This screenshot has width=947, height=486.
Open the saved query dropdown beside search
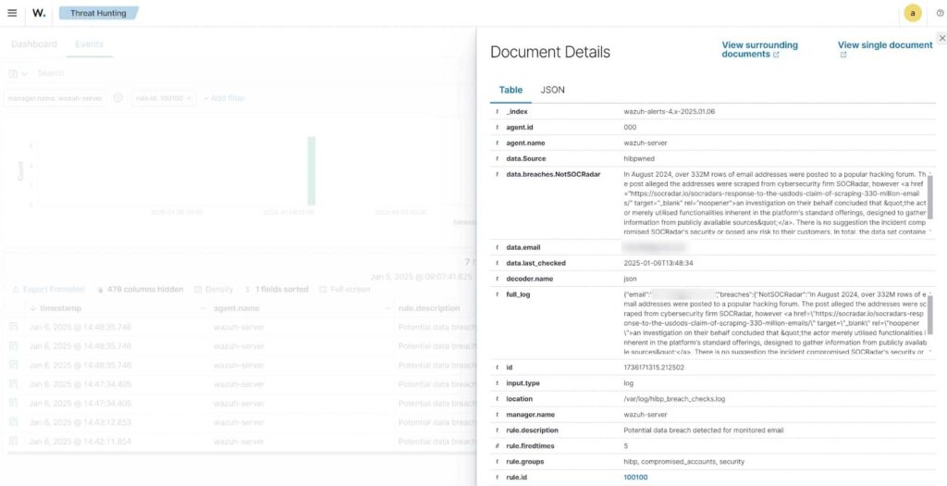click(18, 73)
